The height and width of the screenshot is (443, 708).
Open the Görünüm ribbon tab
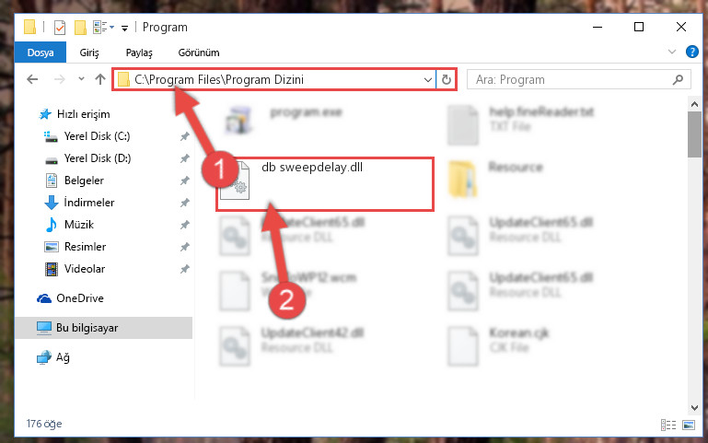199,52
